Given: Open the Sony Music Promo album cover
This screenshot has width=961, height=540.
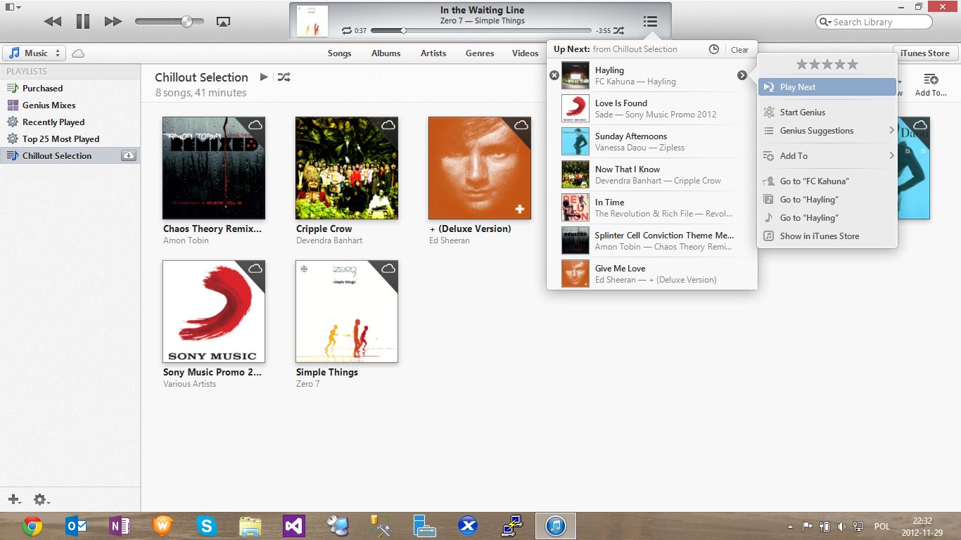Looking at the screenshot, I should click(x=214, y=311).
